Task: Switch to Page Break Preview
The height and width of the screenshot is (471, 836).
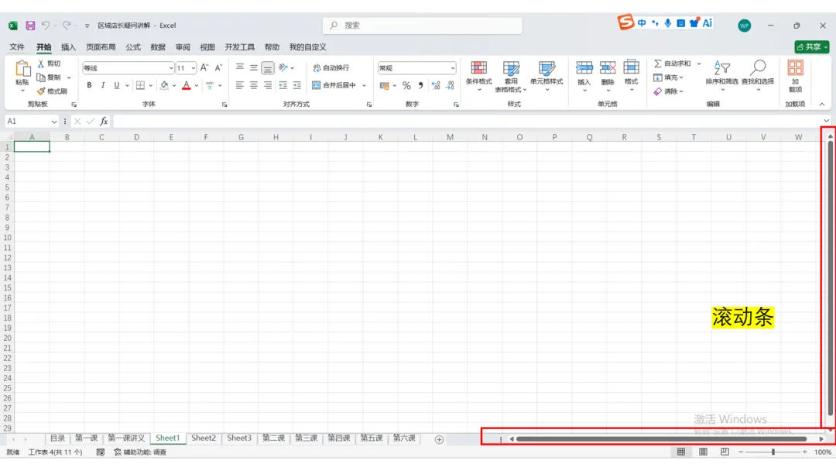Action: [x=725, y=452]
